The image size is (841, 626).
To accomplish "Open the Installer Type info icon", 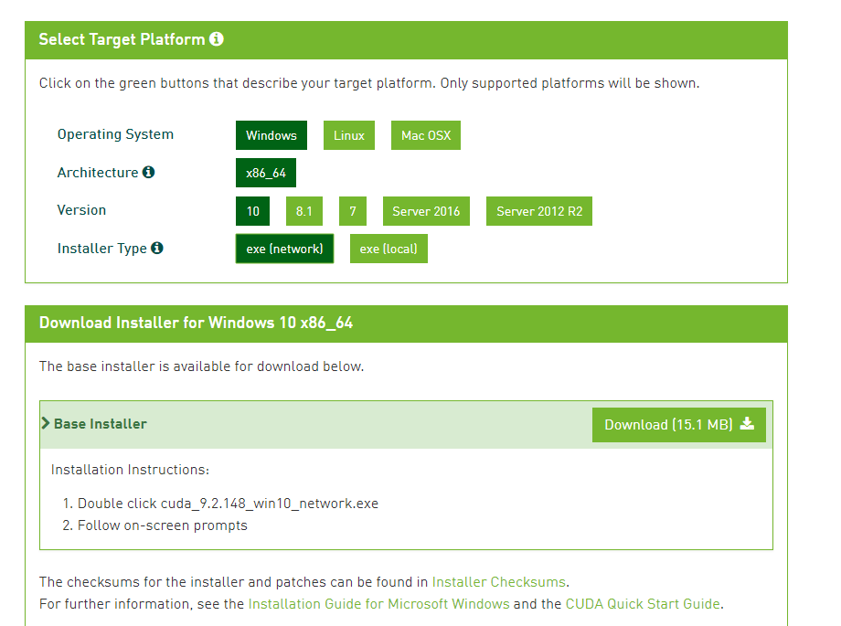I will pyautogui.click(x=157, y=248).
